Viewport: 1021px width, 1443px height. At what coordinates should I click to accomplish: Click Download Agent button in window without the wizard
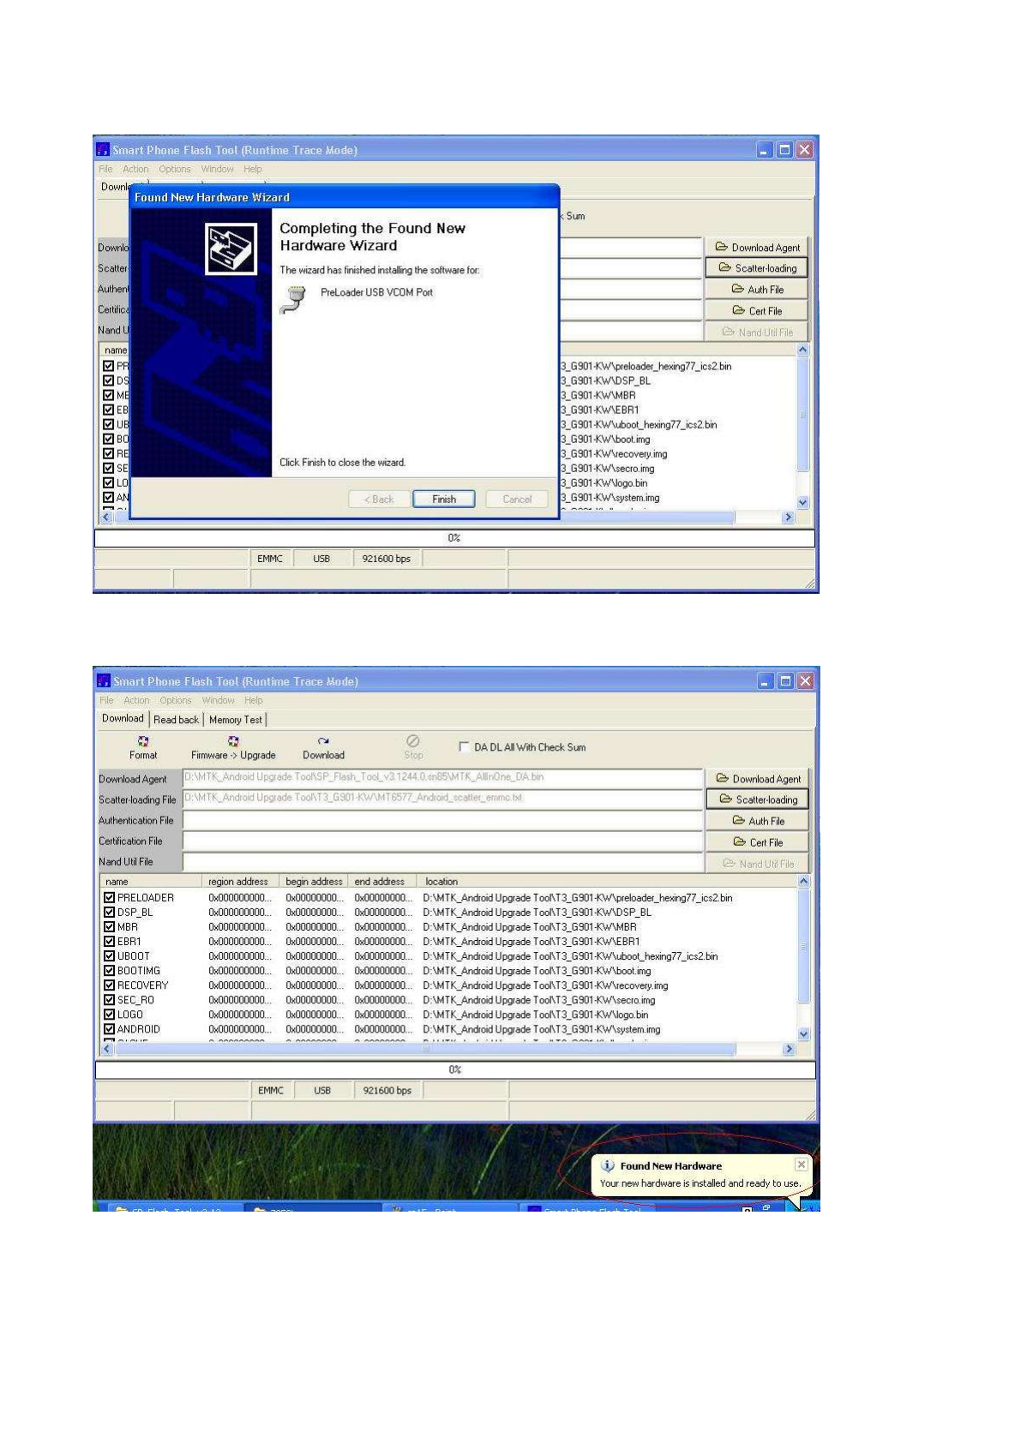coord(757,778)
